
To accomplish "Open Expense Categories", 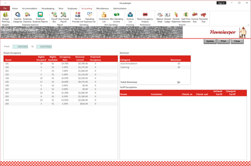I will [x=18, y=17].
